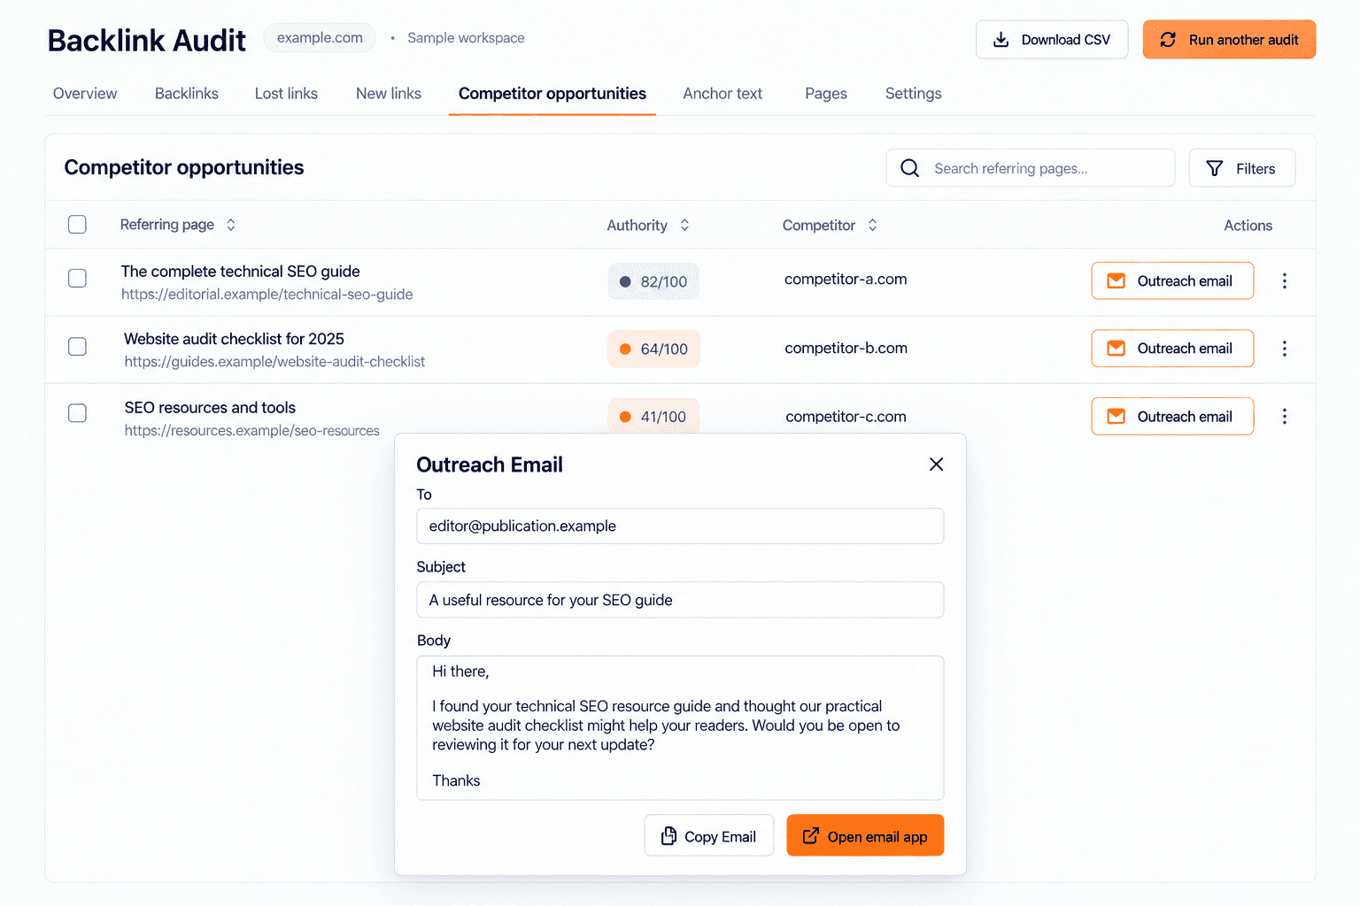Open the New links tab
Image resolution: width=1360 pixels, height=906 pixels.
click(389, 94)
